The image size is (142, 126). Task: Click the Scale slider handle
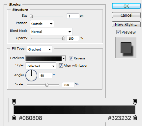pos(47,85)
